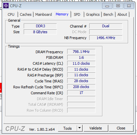Minimize the CPU-Z window
Viewport: 137px width, 135px height.
click(107, 6)
